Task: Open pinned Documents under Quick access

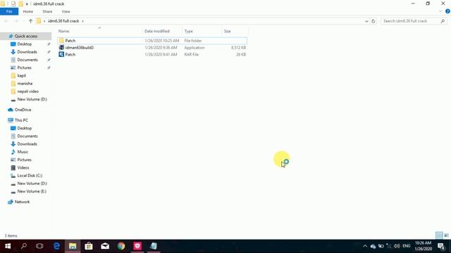Action: tap(27, 60)
